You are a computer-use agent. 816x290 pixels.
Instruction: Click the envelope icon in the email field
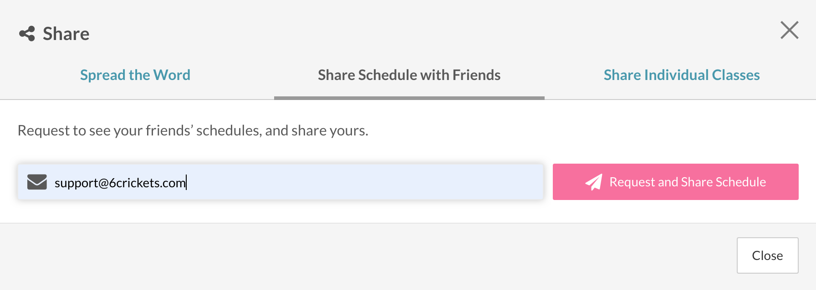point(37,182)
